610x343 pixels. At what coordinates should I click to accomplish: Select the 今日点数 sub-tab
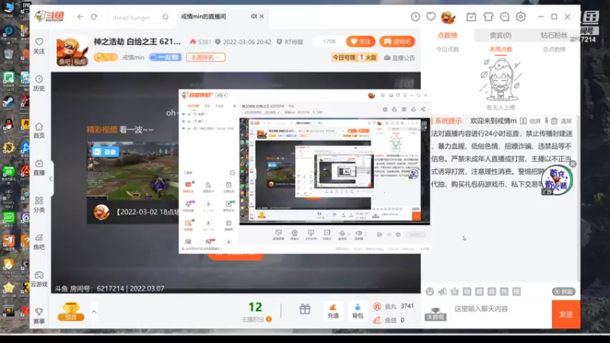pyautogui.click(x=448, y=50)
